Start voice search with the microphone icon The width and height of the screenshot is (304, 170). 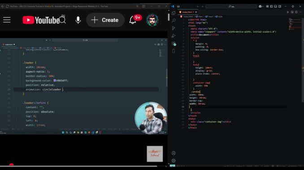[78, 20]
